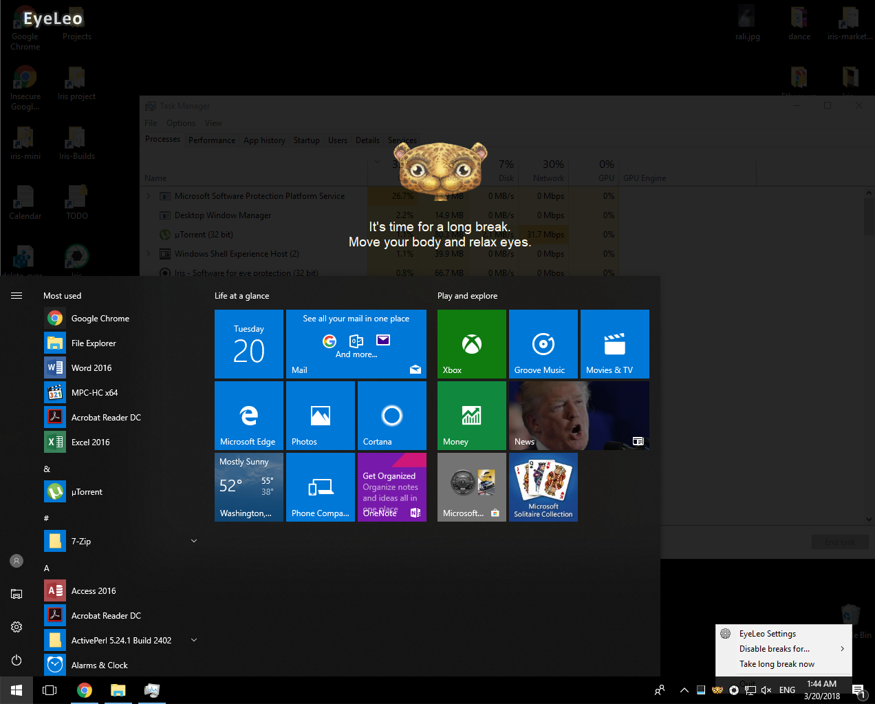This screenshot has width=875, height=704.
Task: Open the Options menu in Task Manager
Action: [181, 123]
